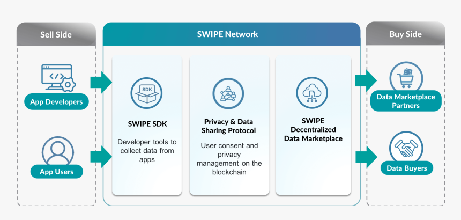Screen dimensions: 461x220
Task: Click SWIPE Decentralized Data Marketplace heading
Action: pyautogui.click(x=313, y=129)
